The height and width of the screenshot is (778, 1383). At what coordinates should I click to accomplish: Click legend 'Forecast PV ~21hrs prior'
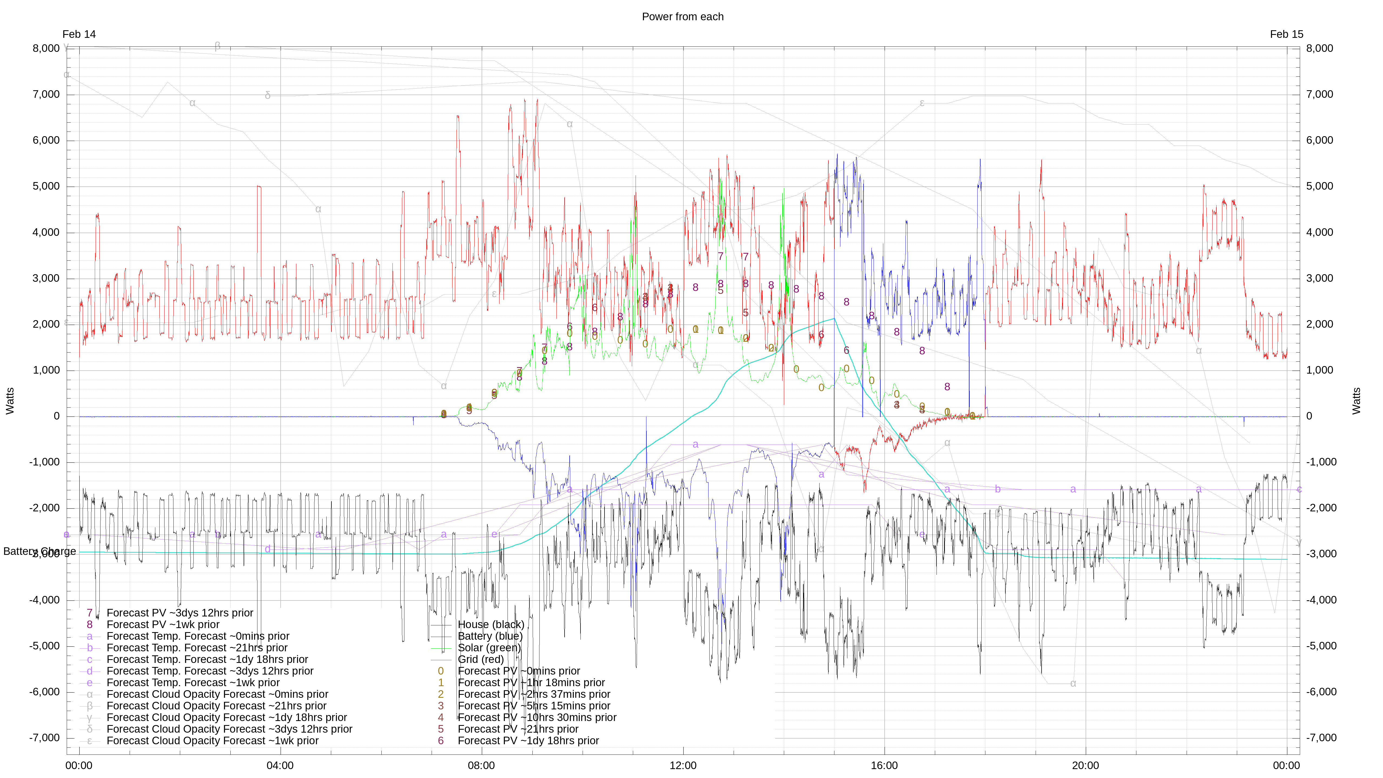518,729
